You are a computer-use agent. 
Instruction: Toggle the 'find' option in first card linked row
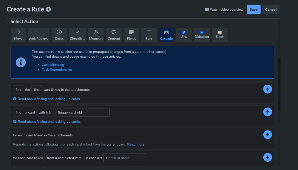tap(18, 90)
